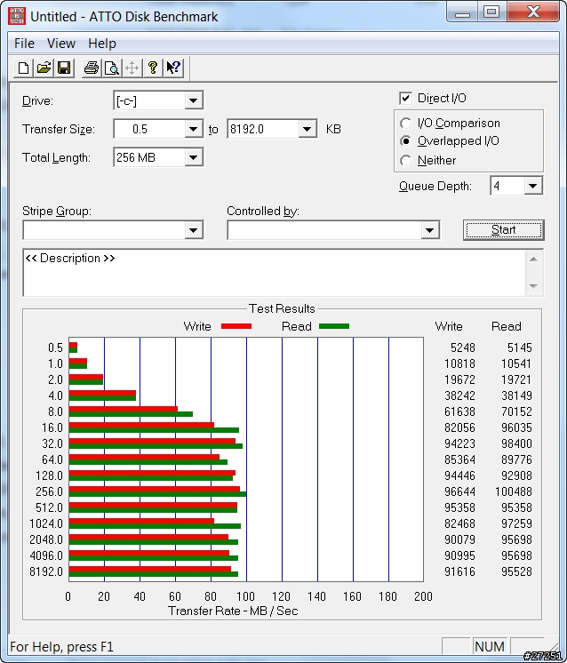Viewport: 567px width, 663px height.
Task: Click the Print Preview toolbar icon
Action: pyautogui.click(x=112, y=68)
